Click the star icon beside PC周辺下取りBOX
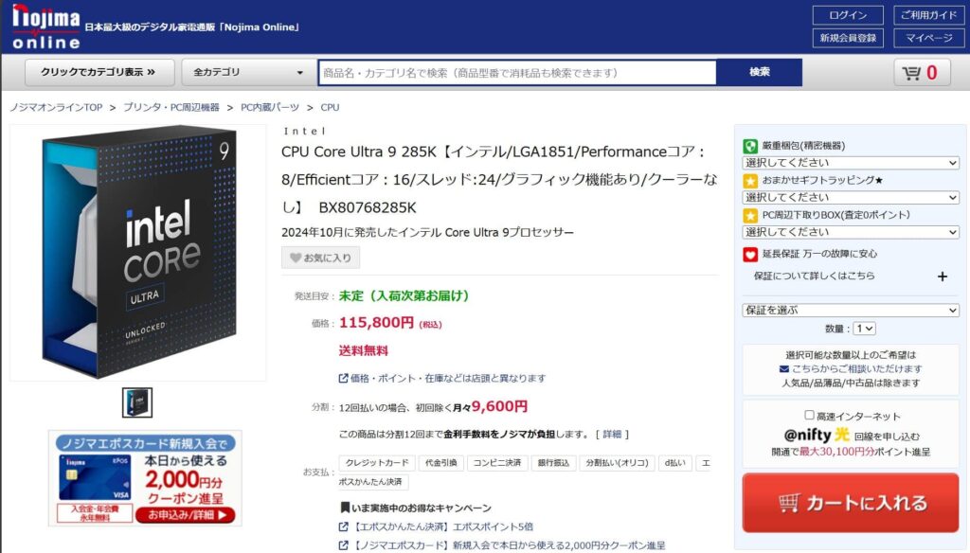 click(750, 215)
